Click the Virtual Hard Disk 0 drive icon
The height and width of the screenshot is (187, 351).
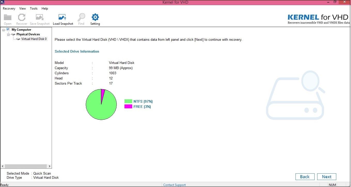pos(18,39)
